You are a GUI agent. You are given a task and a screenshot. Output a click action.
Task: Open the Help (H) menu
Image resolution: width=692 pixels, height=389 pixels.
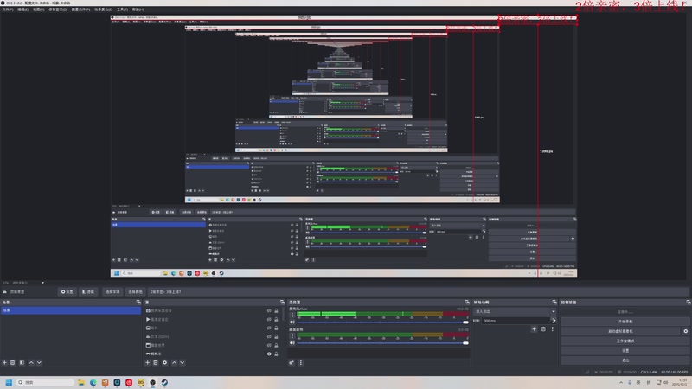point(138,10)
